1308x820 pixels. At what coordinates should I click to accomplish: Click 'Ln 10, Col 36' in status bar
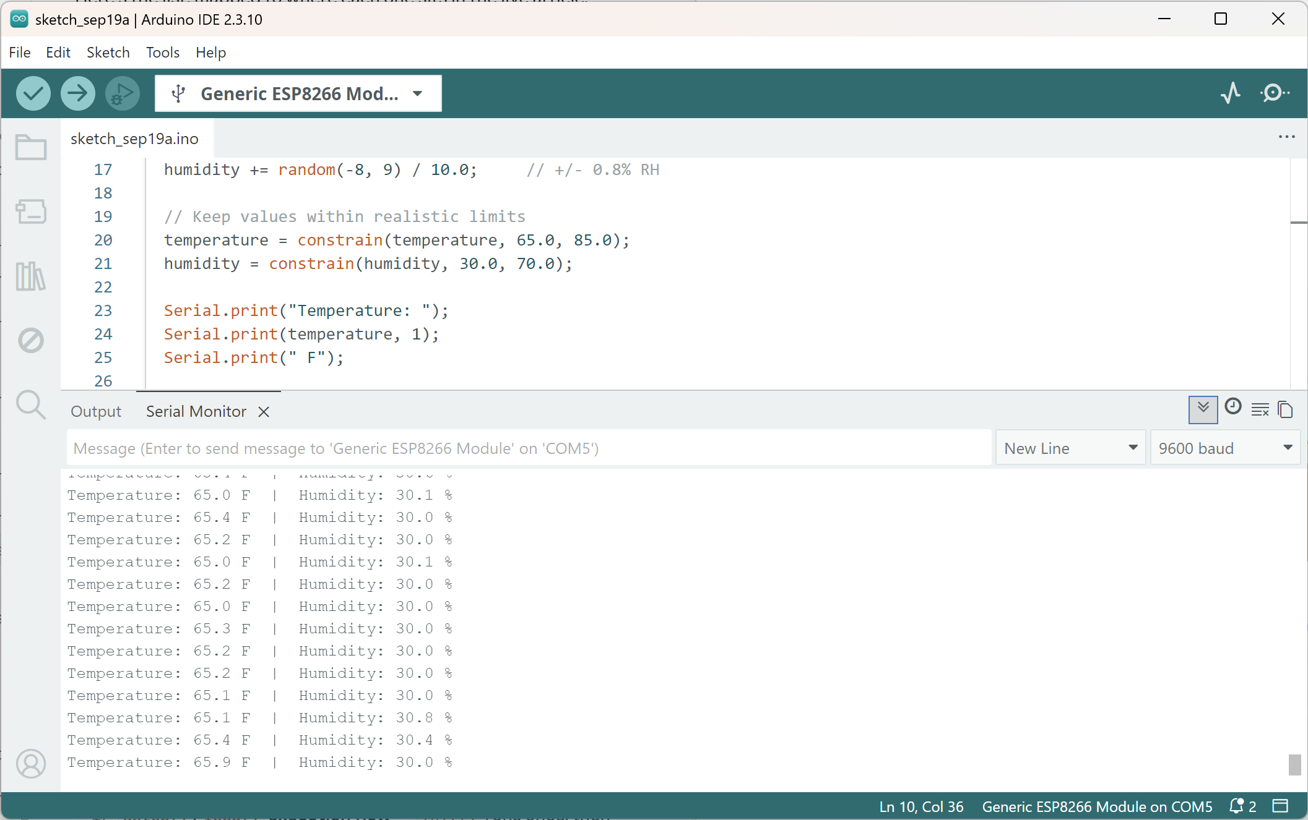(x=921, y=806)
